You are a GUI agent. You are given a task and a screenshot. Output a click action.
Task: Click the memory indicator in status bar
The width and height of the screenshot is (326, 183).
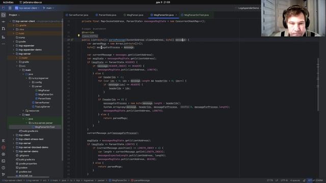click(x=315, y=180)
